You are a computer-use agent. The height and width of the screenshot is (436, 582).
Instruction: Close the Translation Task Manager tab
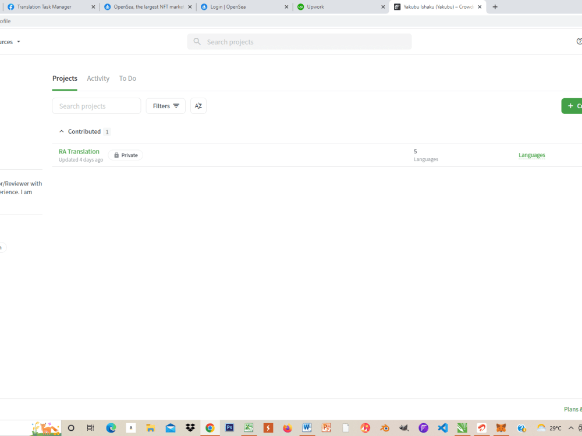click(93, 6)
